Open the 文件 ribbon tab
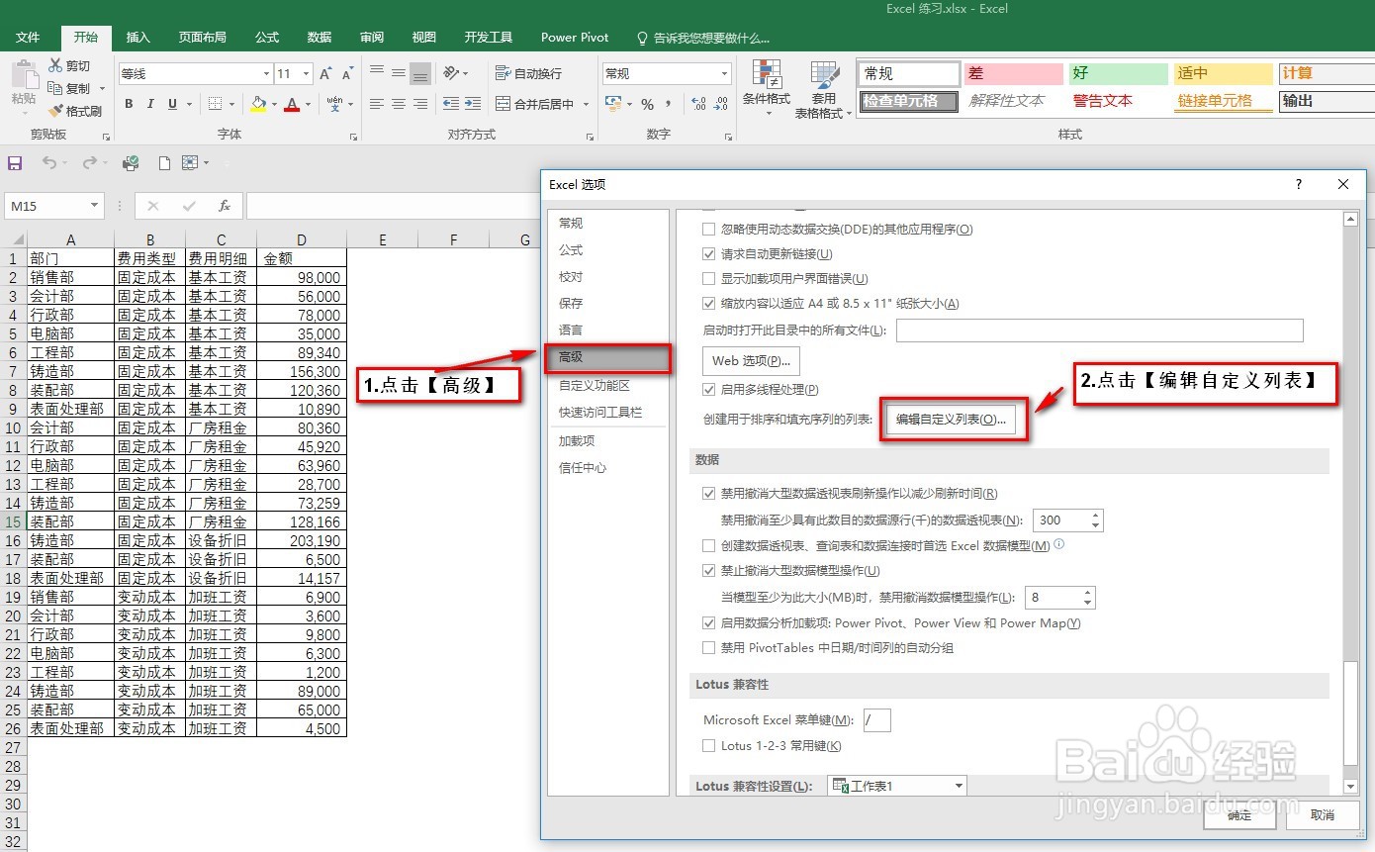This screenshot has width=1375, height=852. coord(28,38)
